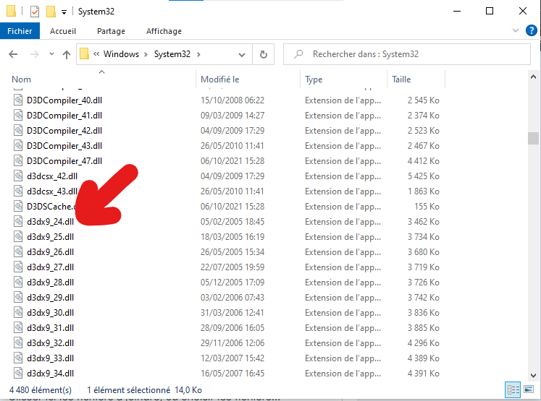Switch to details view layout icon
The image size is (541, 401).
pyautogui.click(x=513, y=389)
